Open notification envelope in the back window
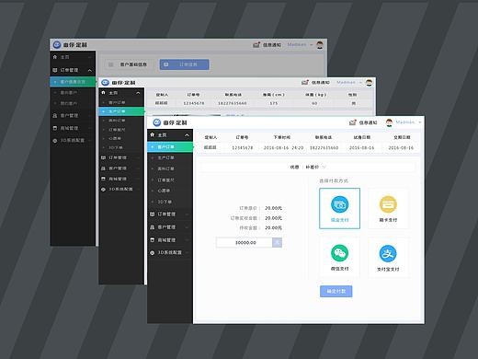This screenshot has width=478, height=359. coord(256,45)
